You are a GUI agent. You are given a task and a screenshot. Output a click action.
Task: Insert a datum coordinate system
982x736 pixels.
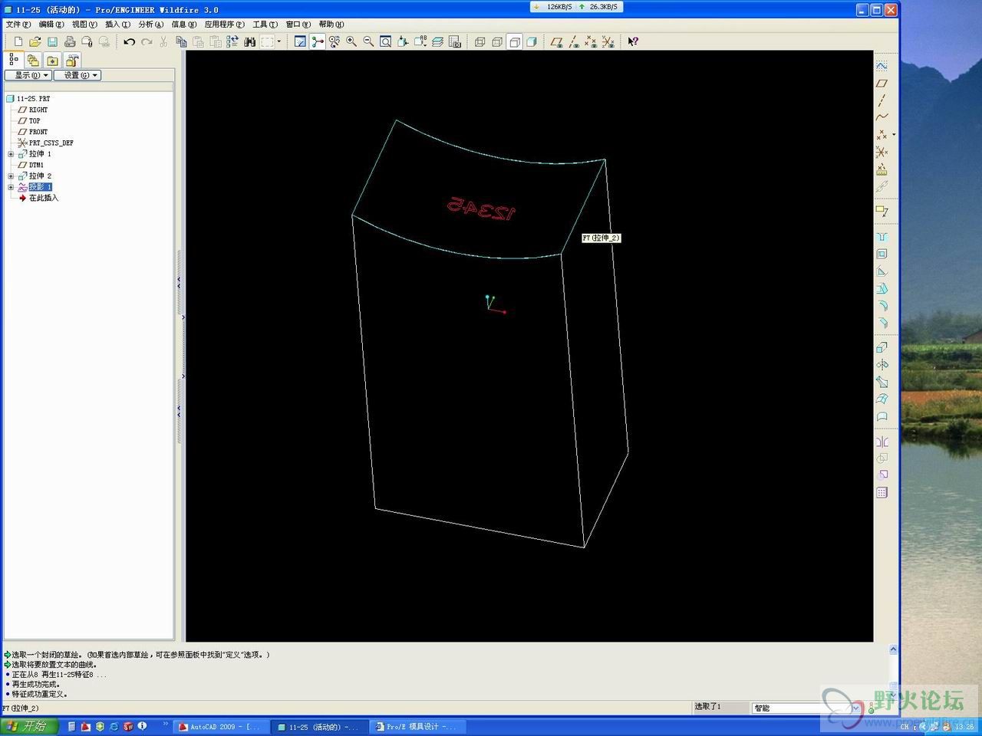(x=882, y=152)
